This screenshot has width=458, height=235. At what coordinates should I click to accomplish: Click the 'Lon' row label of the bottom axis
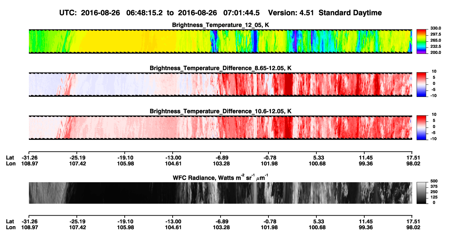click(x=11, y=227)
